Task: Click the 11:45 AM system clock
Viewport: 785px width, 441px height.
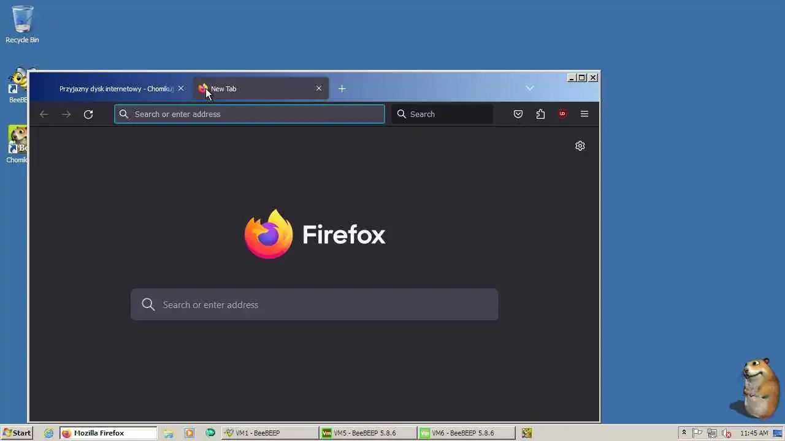Action: [754, 433]
